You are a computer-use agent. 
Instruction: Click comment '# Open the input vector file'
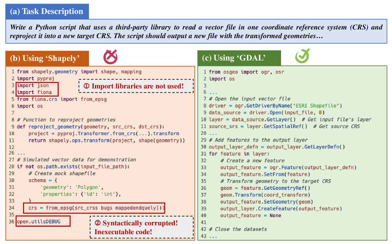[250, 99]
